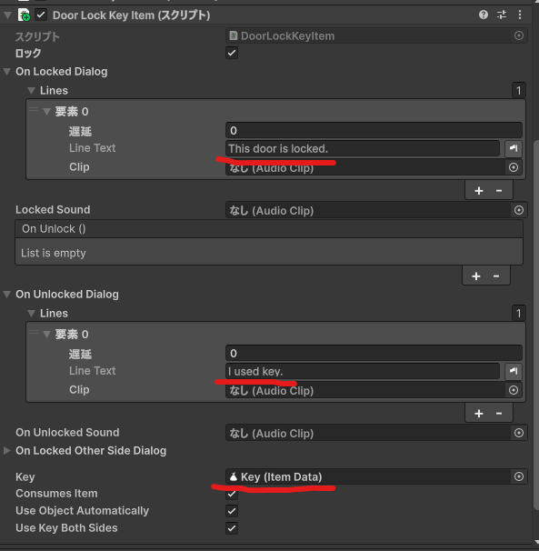
Task: Edit the 'I used key.' line text field
Action: 363,371
